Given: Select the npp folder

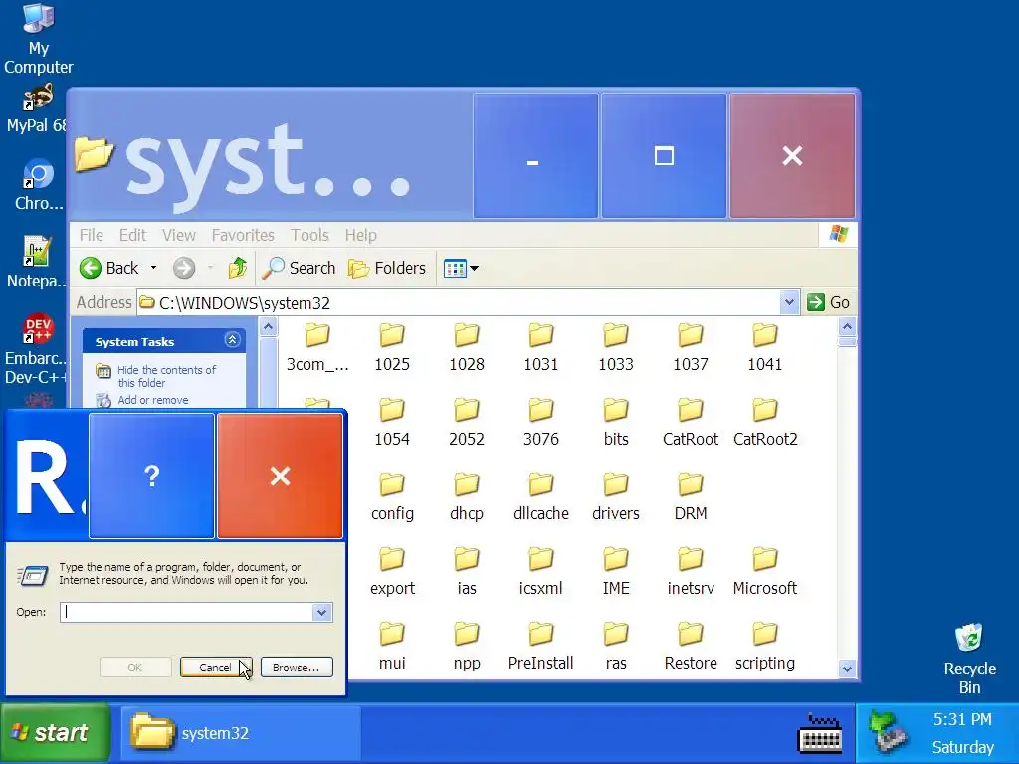Looking at the screenshot, I should click(467, 647).
